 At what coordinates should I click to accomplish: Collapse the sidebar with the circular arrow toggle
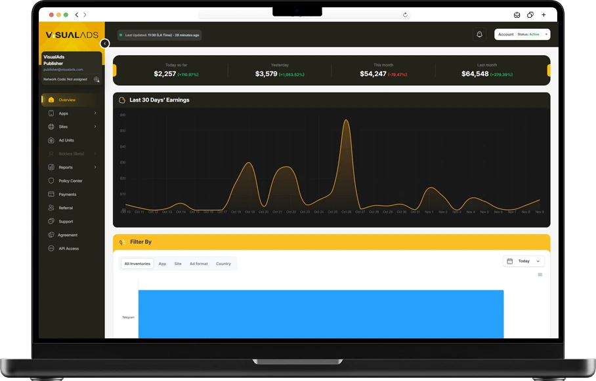point(104,43)
